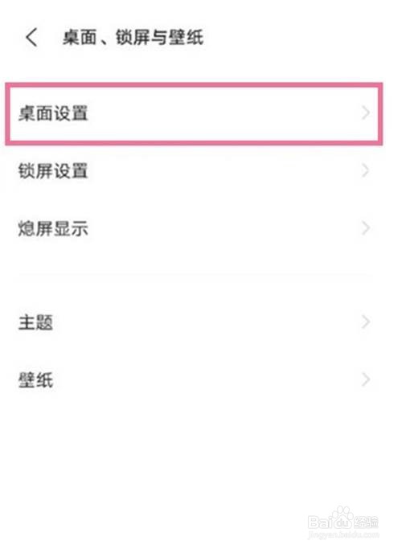Tap the back arrow in header

[x=31, y=37]
